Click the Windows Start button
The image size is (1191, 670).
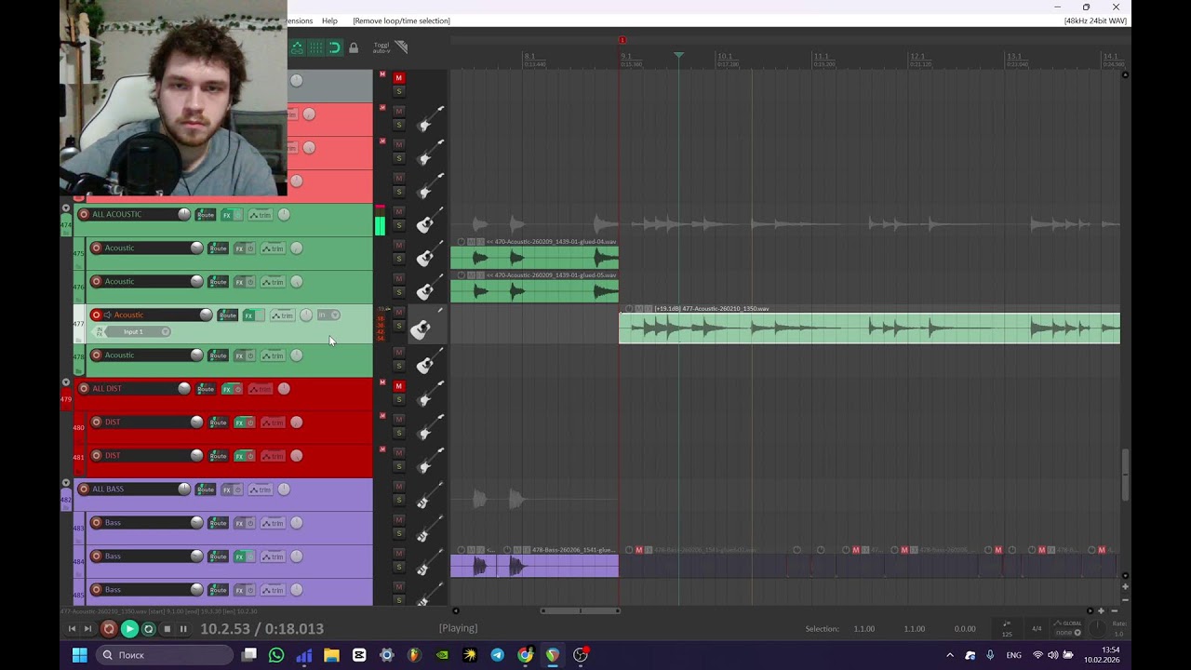coord(80,655)
